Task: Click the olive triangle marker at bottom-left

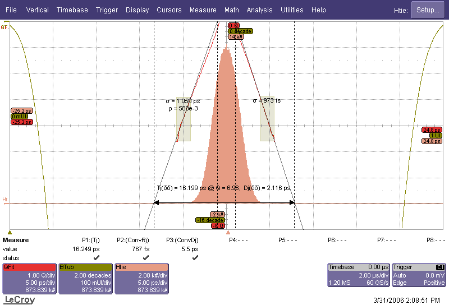Action: pos(10,232)
